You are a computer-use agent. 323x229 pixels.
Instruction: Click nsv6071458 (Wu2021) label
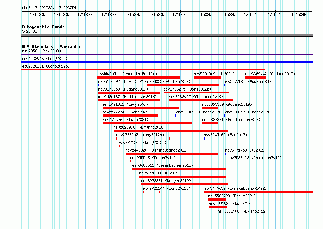pos(246,150)
